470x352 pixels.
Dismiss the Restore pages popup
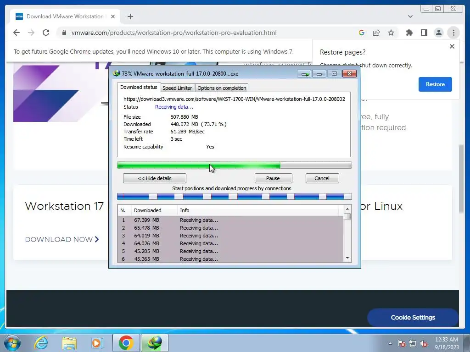click(x=452, y=46)
